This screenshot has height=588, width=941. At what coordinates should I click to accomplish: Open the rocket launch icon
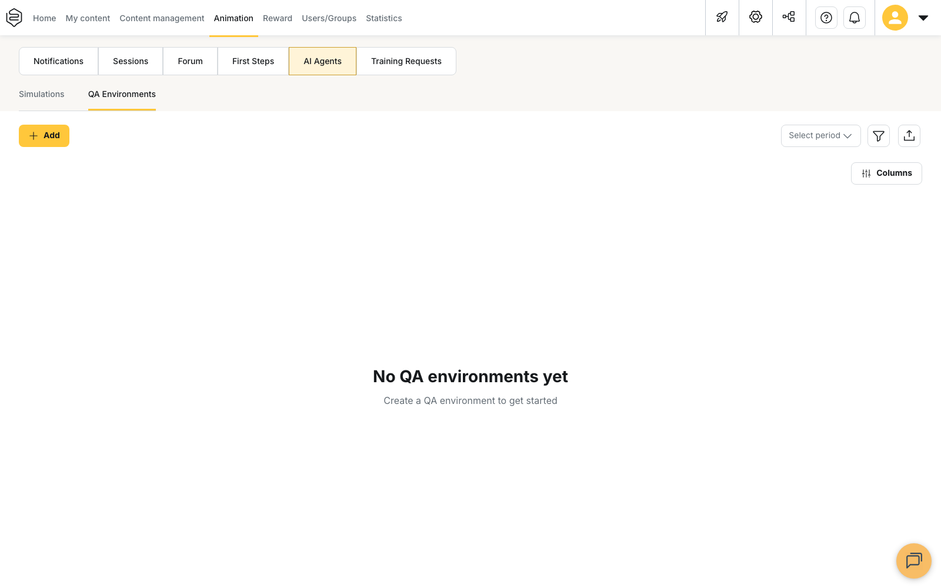pyautogui.click(x=722, y=18)
